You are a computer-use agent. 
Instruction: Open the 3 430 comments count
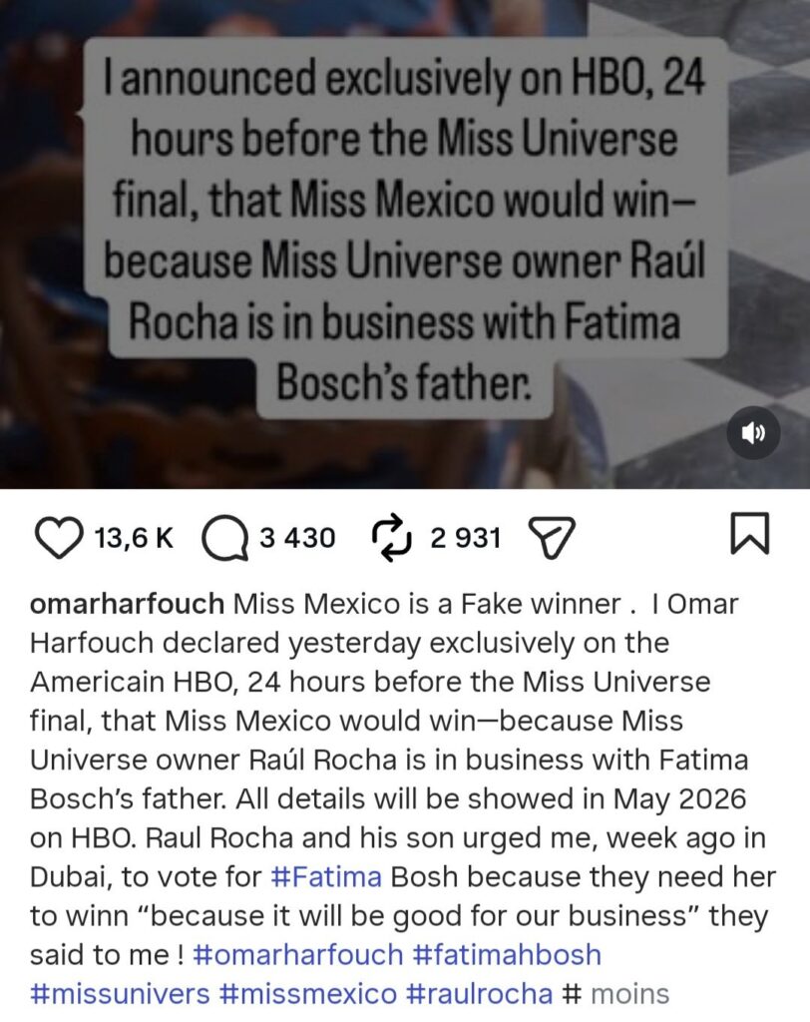click(297, 539)
